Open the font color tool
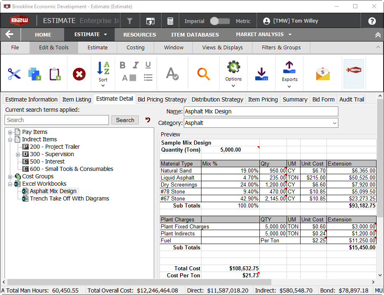 click(129, 78)
